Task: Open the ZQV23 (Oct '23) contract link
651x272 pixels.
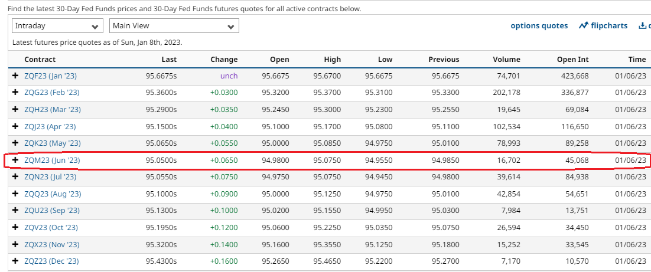Action: 51,228
